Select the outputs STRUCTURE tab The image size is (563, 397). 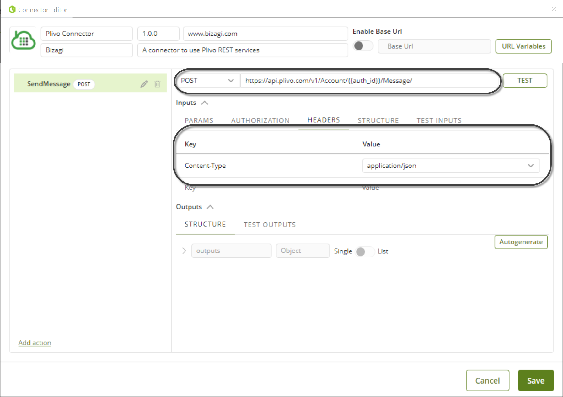(x=205, y=224)
